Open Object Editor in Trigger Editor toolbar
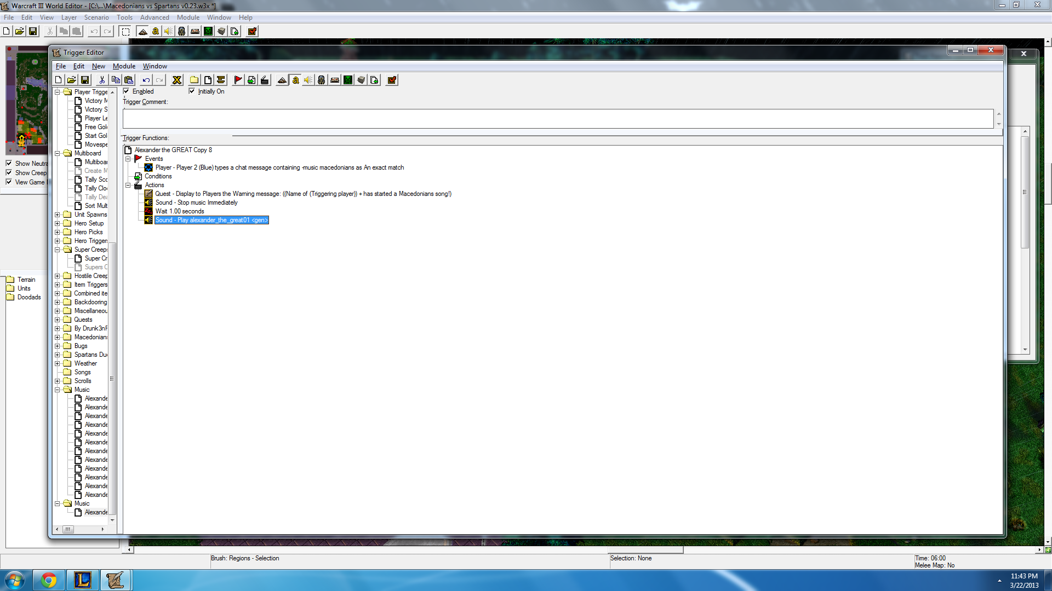1052x591 pixels. pyautogui.click(x=322, y=80)
